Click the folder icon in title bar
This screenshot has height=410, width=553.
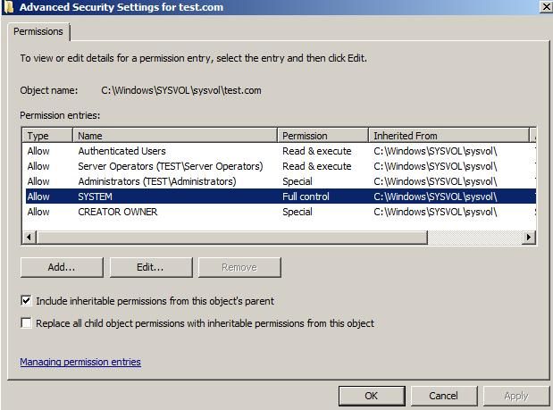click(x=9, y=7)
